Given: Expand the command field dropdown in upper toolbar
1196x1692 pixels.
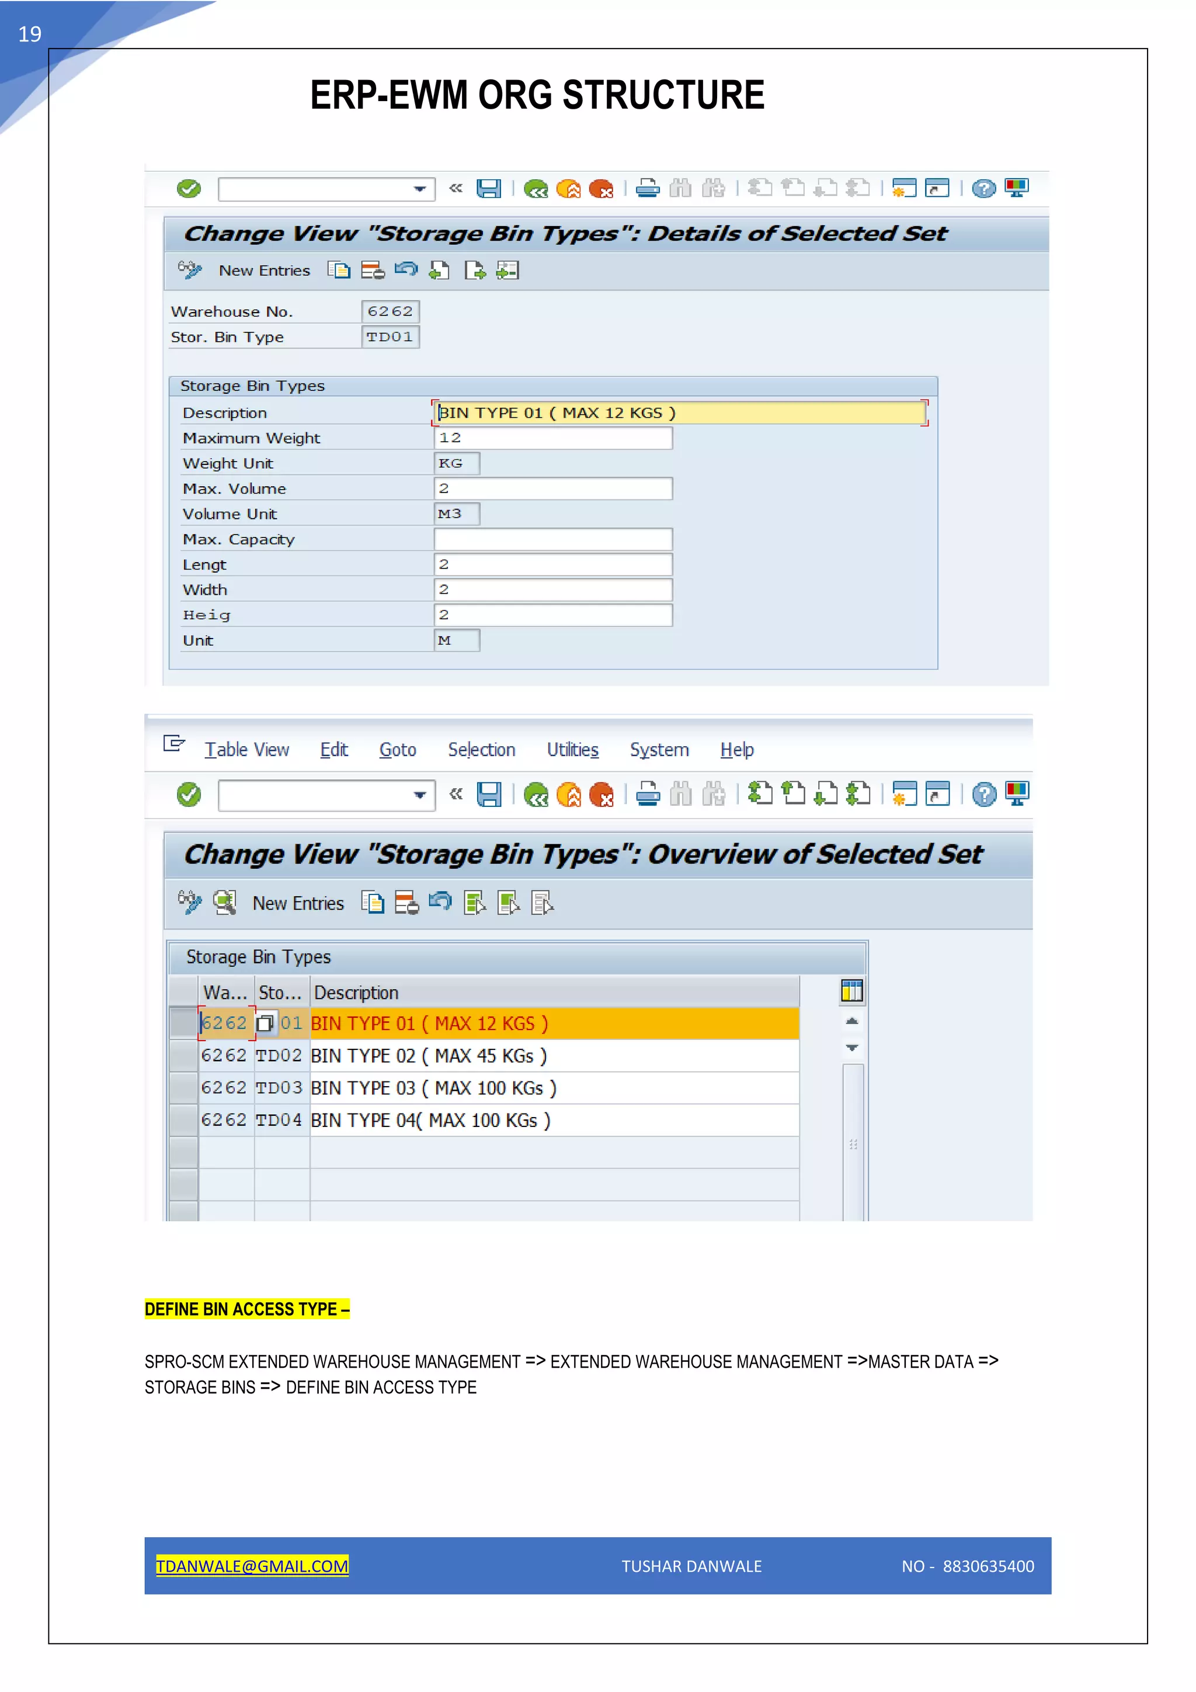Looking at the screenshot, I should point(420,189).
